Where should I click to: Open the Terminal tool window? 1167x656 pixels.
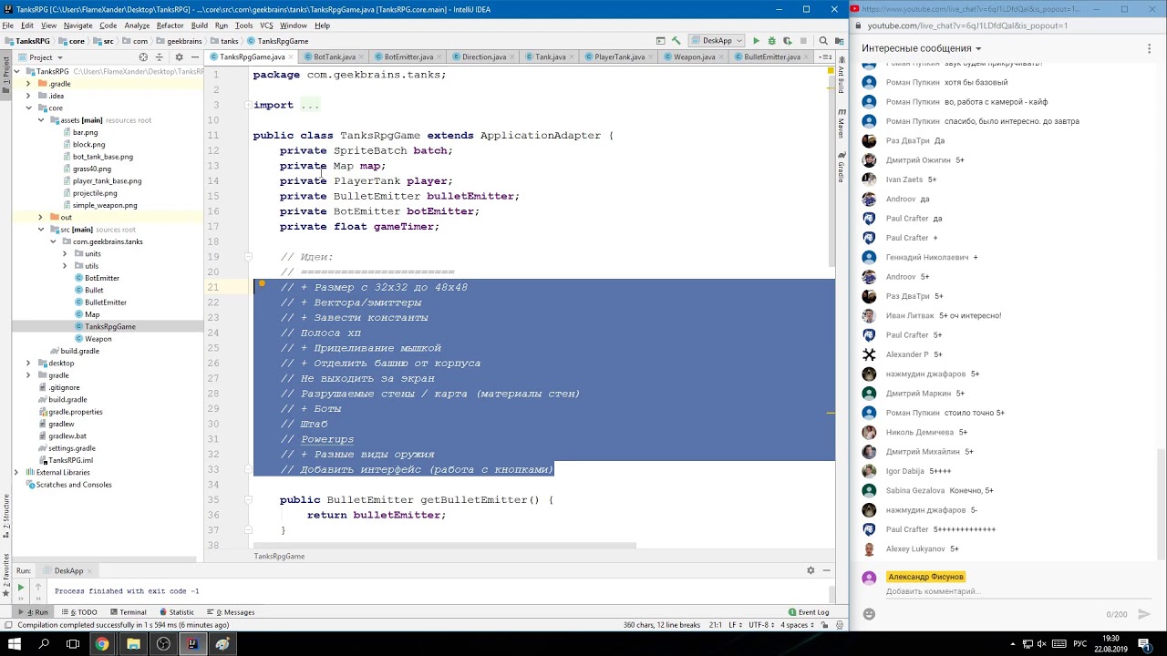(128, 612)
